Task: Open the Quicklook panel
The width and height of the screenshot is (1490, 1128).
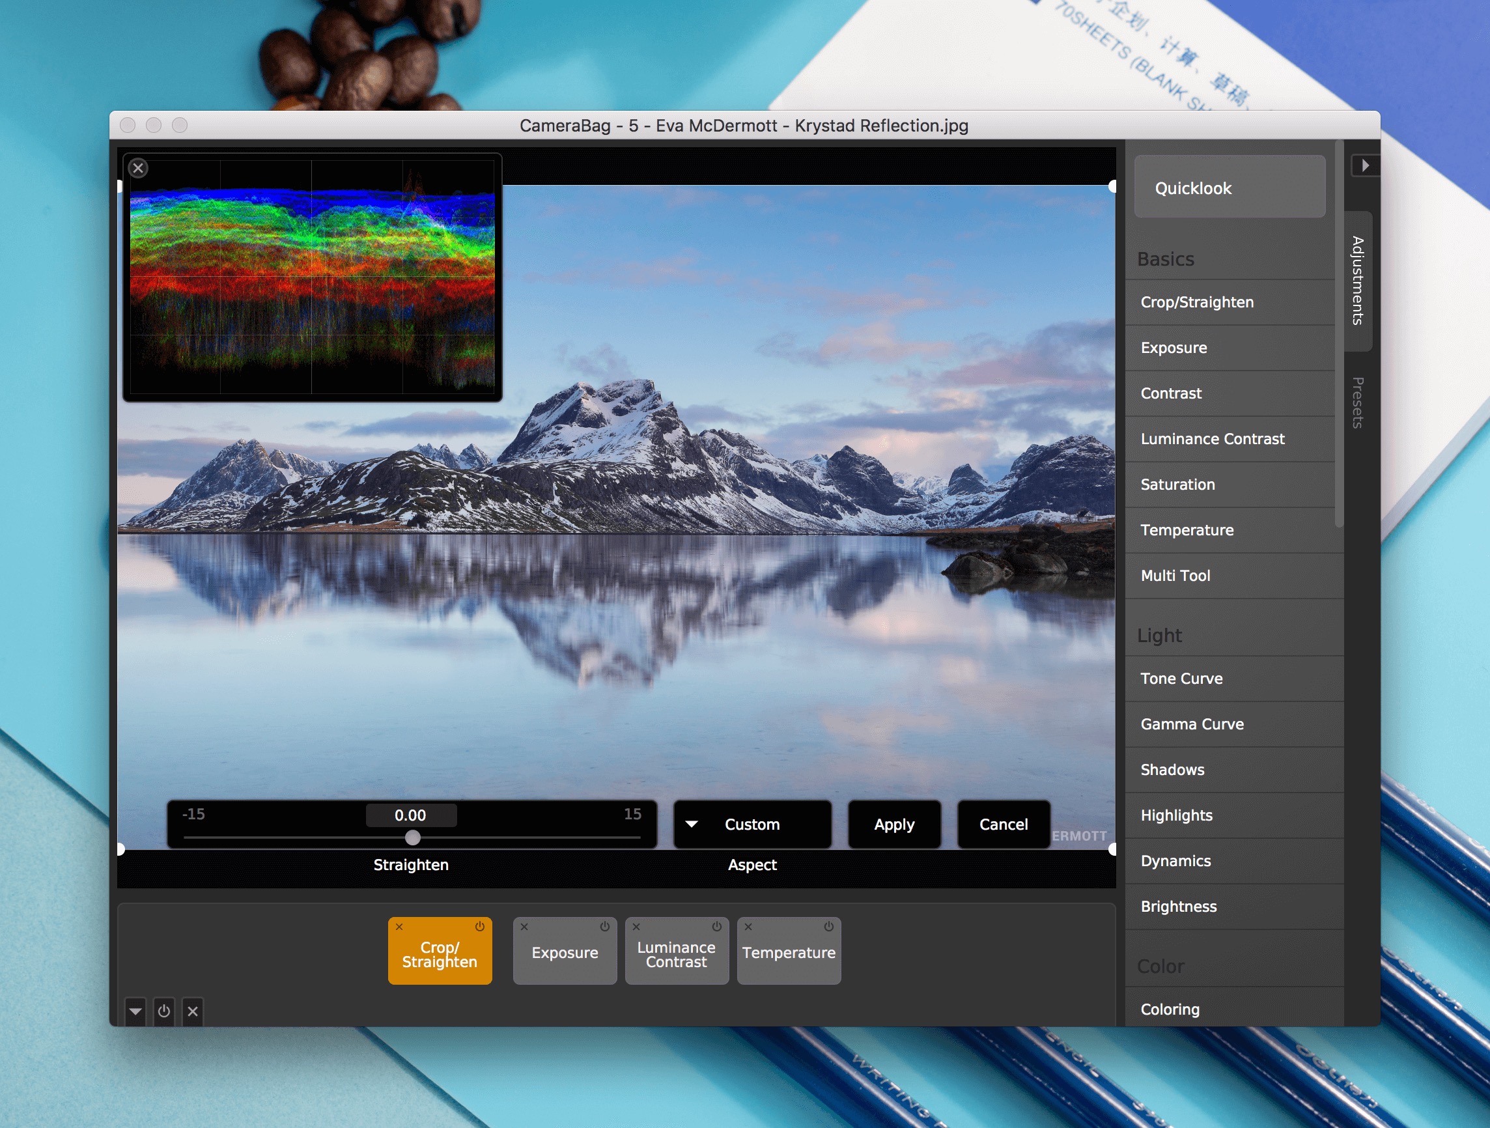Action: click(1230, 188)
